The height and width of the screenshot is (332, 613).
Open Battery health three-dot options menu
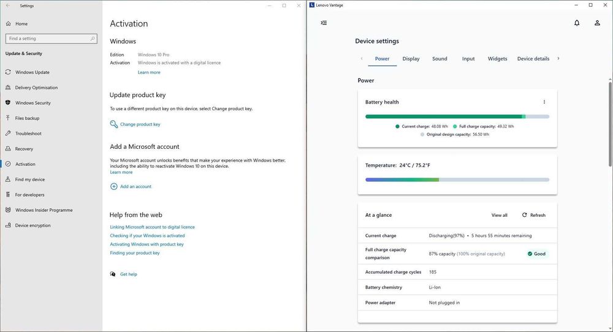click(x=544, y=102)
